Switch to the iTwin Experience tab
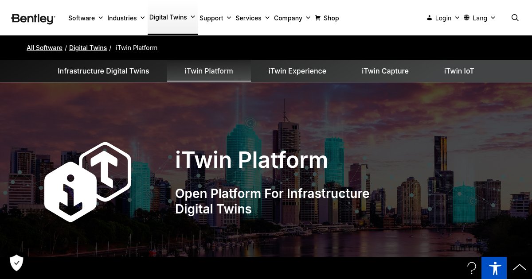Viewport: 532px width, 279px height. click(x=297, y=71)
